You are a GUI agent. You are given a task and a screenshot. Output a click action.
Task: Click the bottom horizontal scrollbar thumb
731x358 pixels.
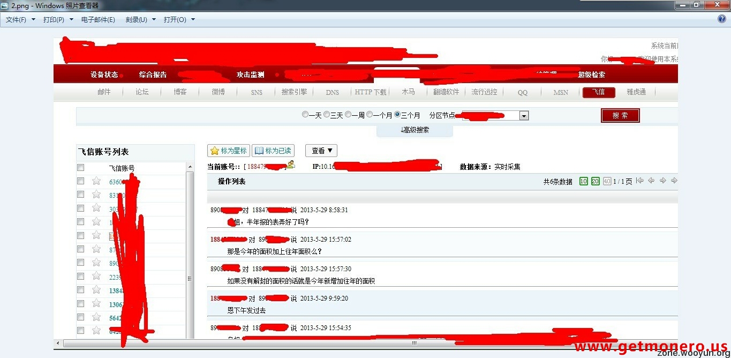pyautogui.click(x=414, y=343)
